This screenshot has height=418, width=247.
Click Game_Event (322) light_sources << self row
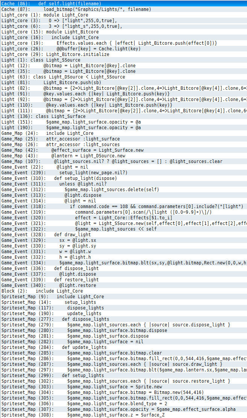coord(123,229)
